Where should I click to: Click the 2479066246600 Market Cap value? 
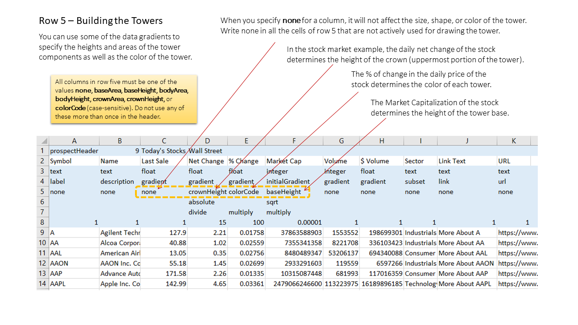pyautogui.click(x=294, y=284)
